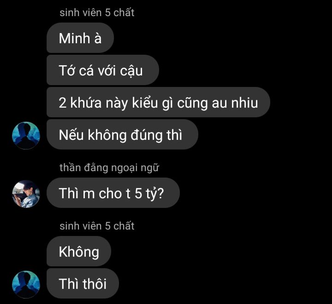Tap the 'Tớ cá với cậu' message
The width and height of the screenshot is (332, 304).
[x=103, y=70]
